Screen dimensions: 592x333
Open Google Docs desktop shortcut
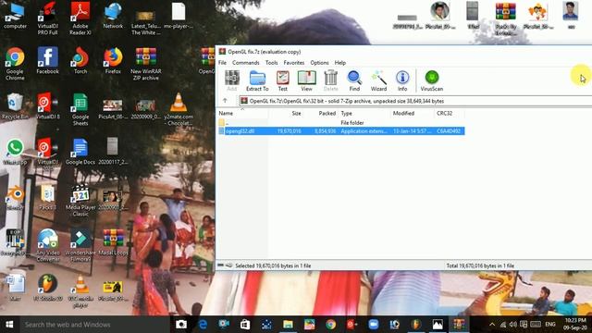(80, 151)
